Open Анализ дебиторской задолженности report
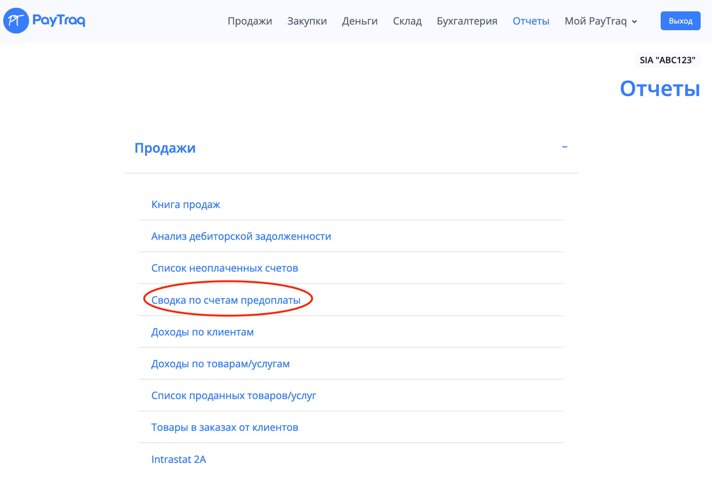Image resolution: width=712 pixels, height=479 pixels. (x=241, y=236)
